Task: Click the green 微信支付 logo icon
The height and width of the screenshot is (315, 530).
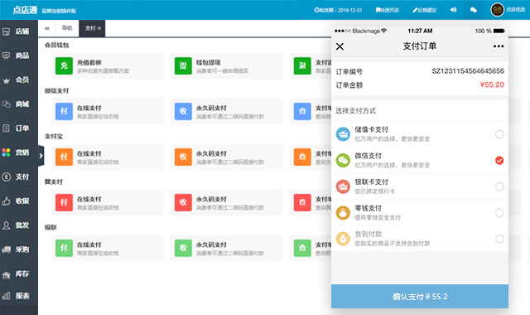Action: [343, 160]
